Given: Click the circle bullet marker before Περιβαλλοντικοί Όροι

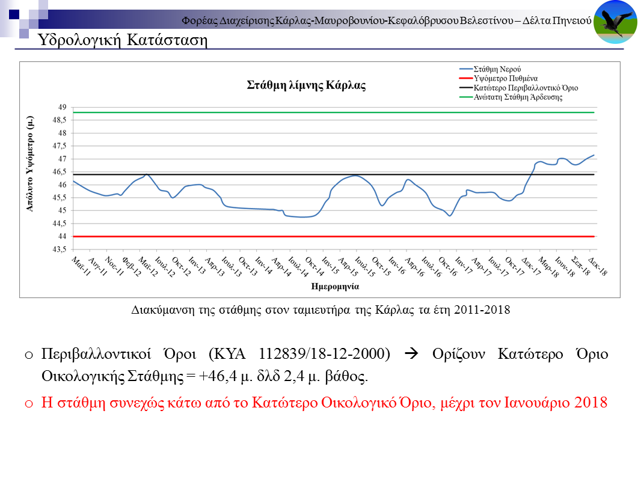Looking at the screenshot, I should [28, 355].
